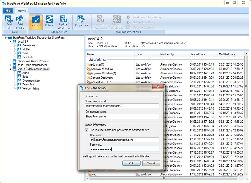Click the Password input field

coord(124,149)
